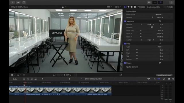Click the clip audio waveform lane
Image resolution: width=184 pixels, height=103 pixels.
pyautogui.click(x=60, y=94)
